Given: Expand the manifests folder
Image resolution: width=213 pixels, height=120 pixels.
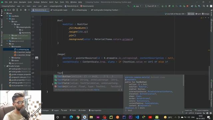Looking at the screenshot, I should pos(7,16).
